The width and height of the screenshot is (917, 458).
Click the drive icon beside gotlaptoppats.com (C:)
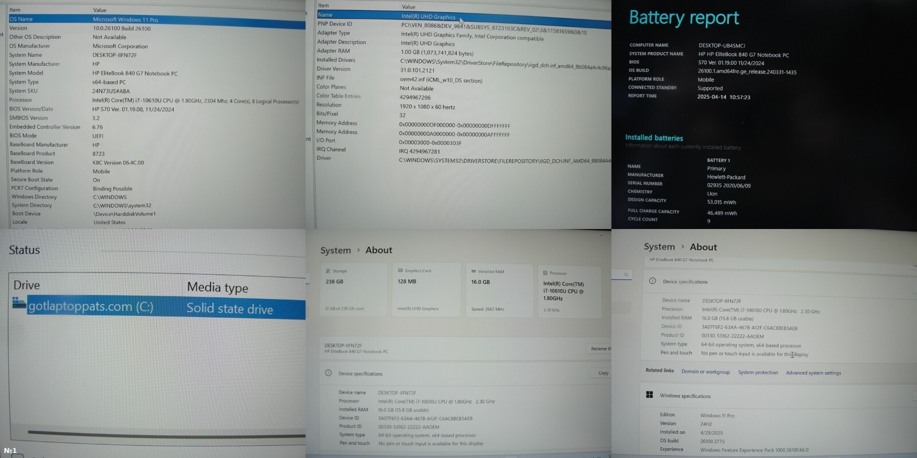point(19,303)
